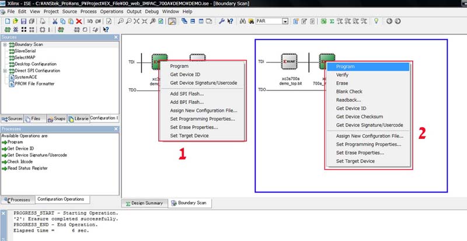Click the red X Delete icon
Image resolution: width=467 pixels, height=241 pixels.
pos(79,21)
